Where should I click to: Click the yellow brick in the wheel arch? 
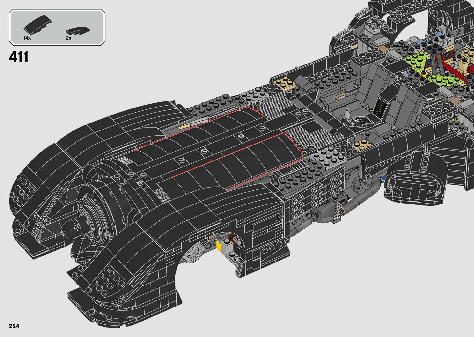219,246
